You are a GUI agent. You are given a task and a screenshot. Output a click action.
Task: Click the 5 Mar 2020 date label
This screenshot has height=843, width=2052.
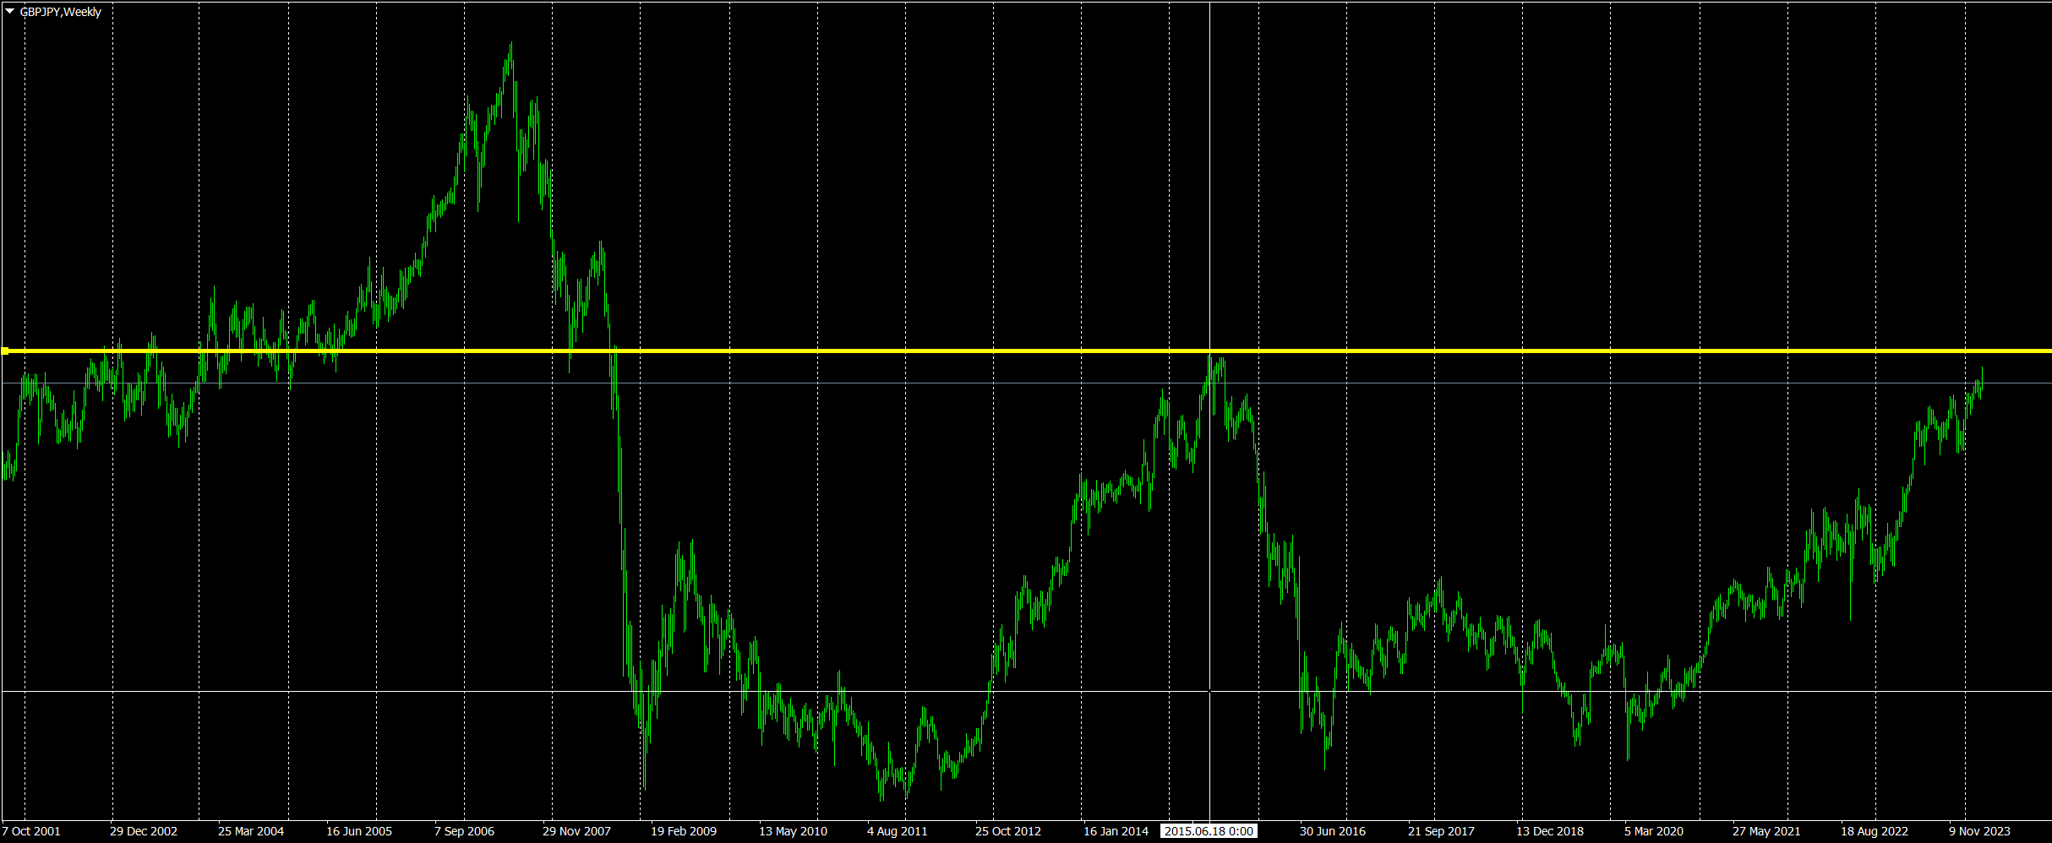tap(1654, 831)
